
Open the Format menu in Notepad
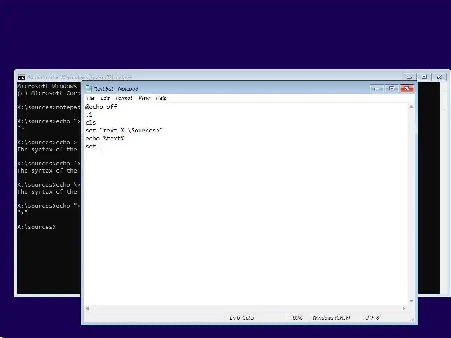[124, 98]
